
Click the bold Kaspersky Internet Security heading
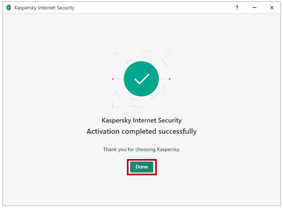tap(142, 120)
